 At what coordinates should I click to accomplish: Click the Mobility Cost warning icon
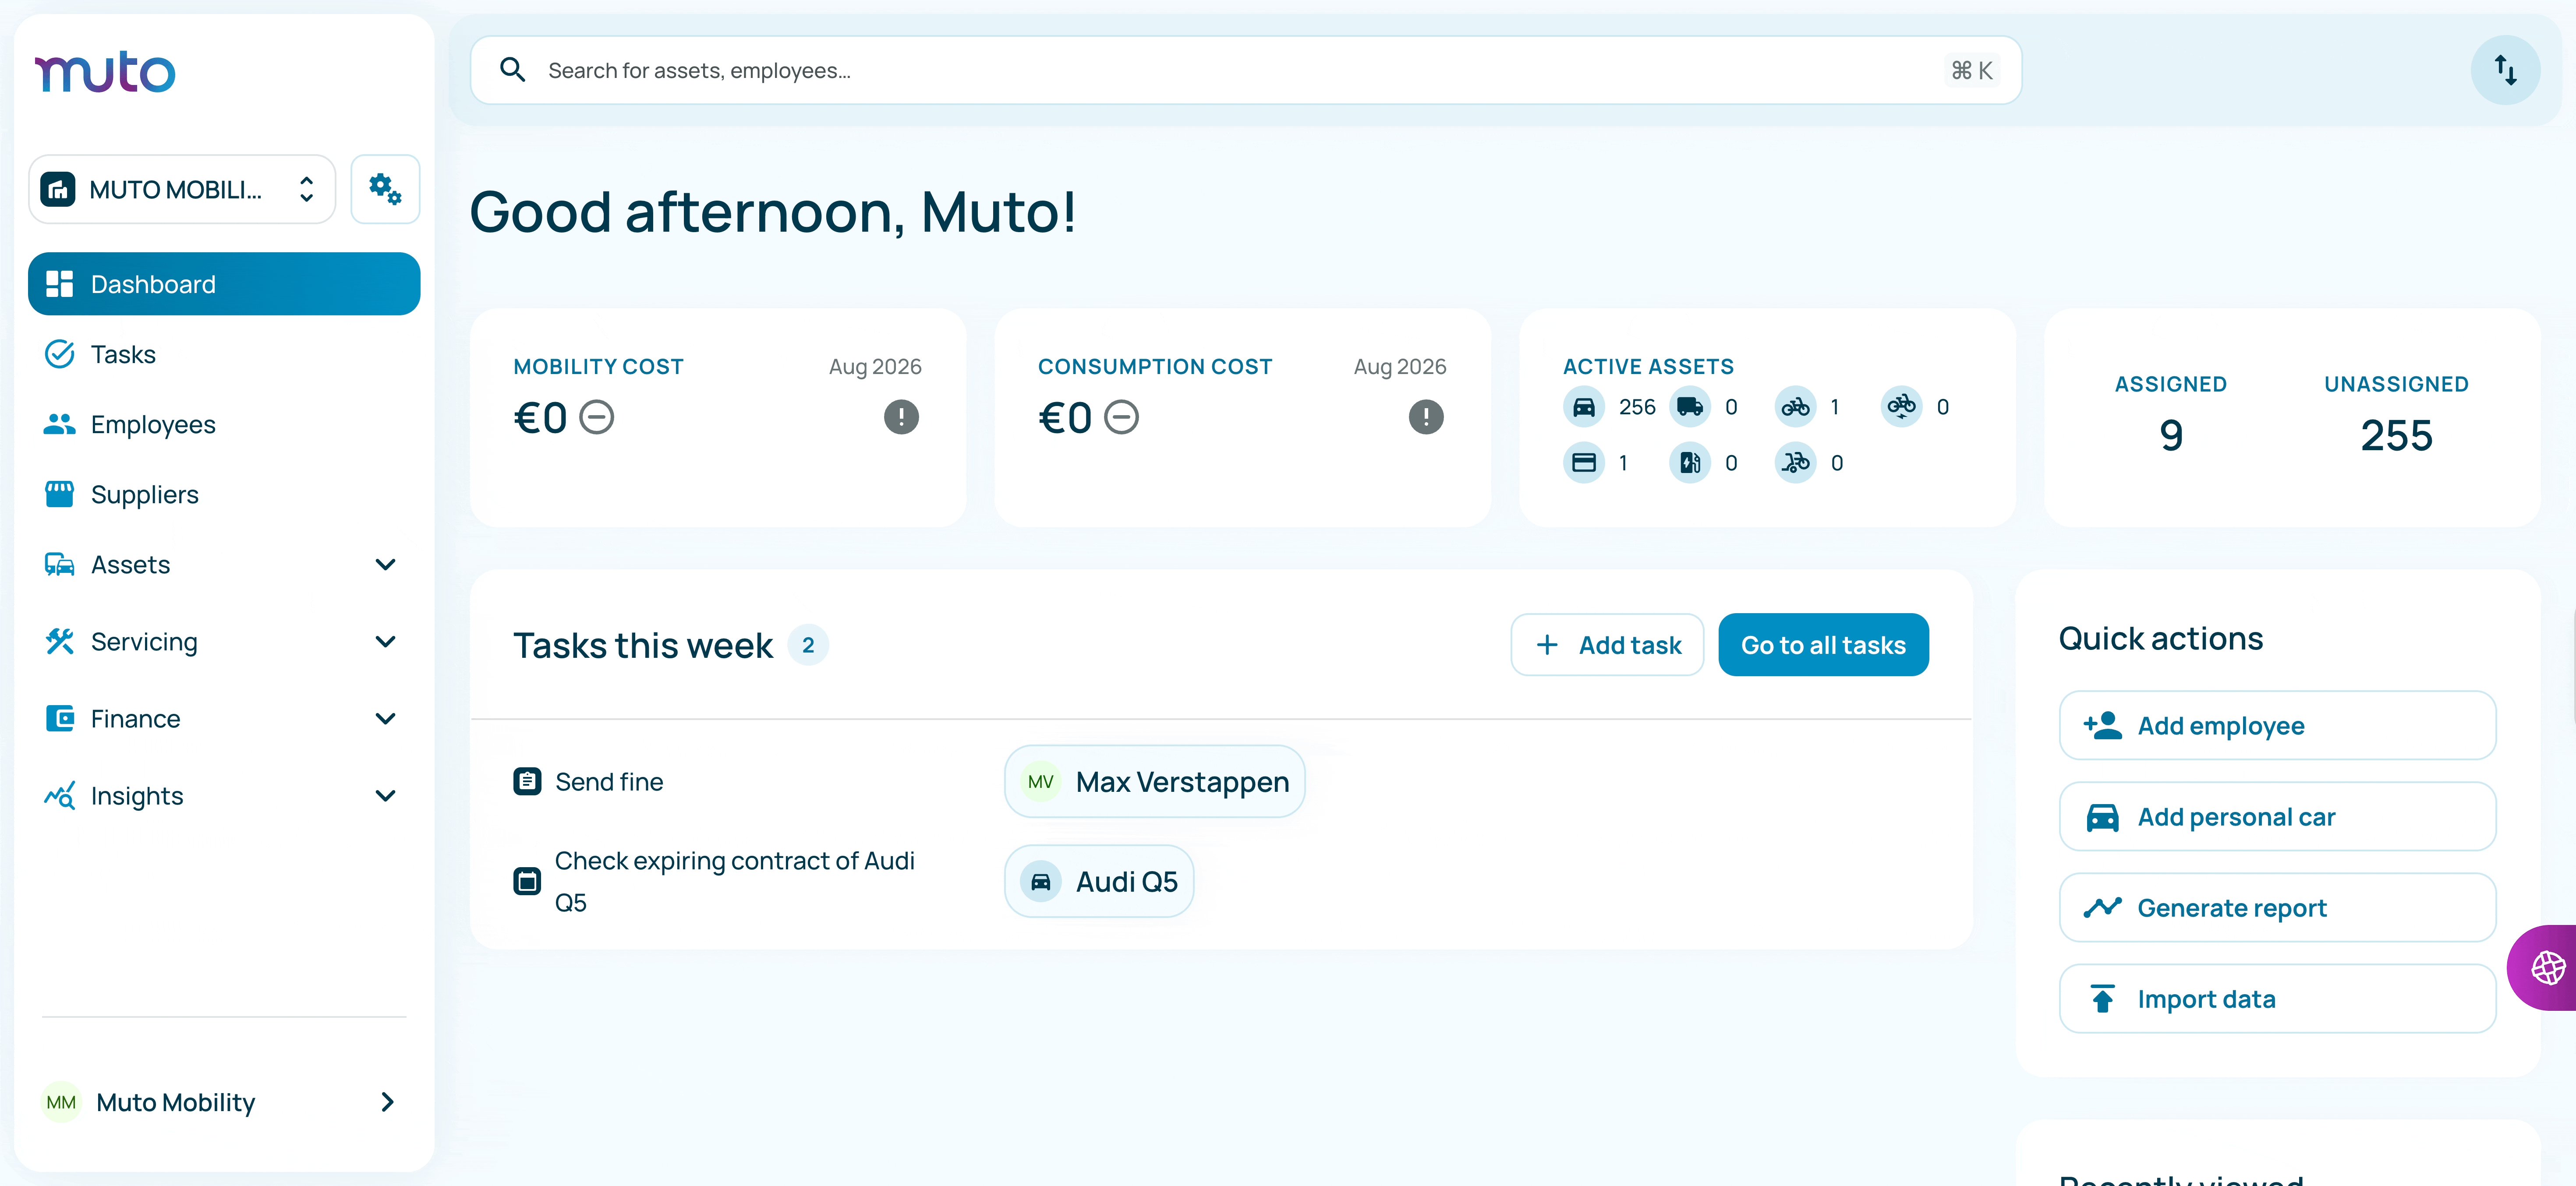pyautogui.click(x=901, y=417)
